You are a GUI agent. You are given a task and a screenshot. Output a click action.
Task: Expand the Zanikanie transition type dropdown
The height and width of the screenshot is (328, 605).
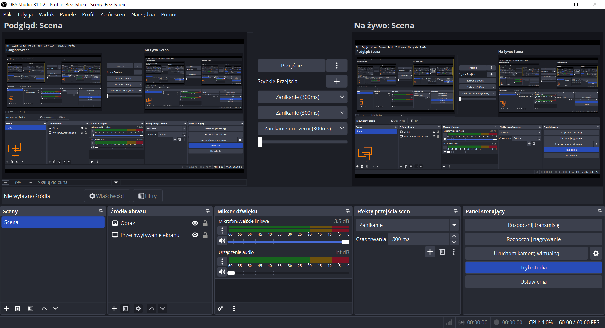coord(454,225)
